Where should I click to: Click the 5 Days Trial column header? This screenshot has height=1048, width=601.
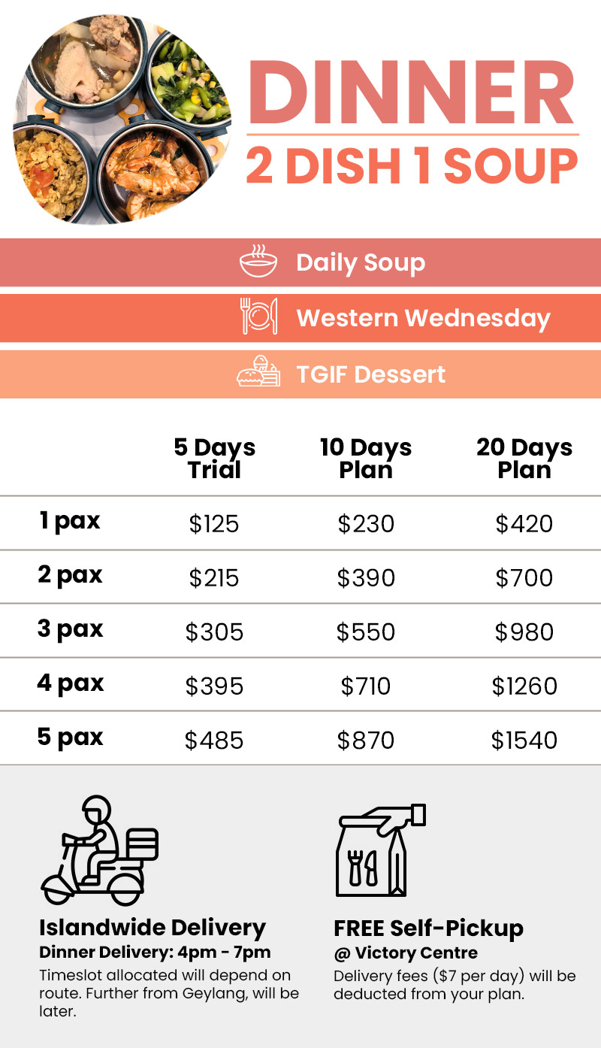coord(215,459)
